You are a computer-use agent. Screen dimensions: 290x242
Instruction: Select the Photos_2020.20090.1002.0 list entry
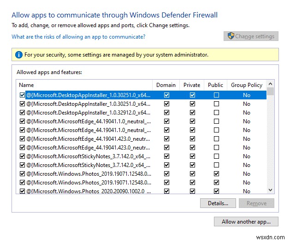[x=88, y=191]
